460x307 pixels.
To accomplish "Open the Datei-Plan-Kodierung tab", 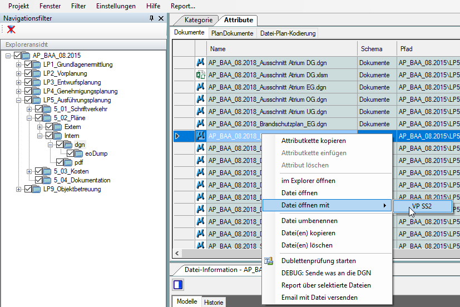I will pos(288,33).
